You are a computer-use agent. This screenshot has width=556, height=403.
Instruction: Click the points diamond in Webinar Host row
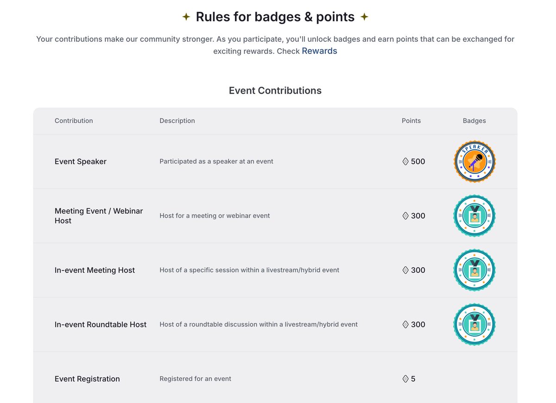point(405,216)
